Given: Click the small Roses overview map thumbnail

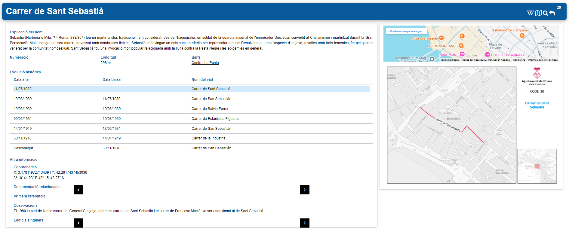Looking at the screenshot, I should pos(537,166).
